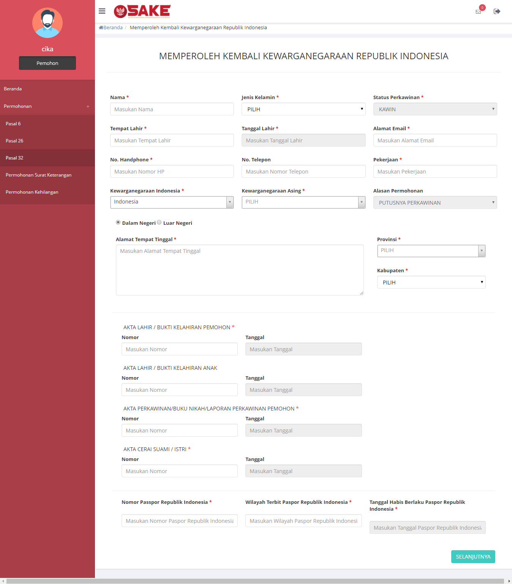
Task: Select Pasal 6 in the sidebar
Action: click(x=47, y=123)
